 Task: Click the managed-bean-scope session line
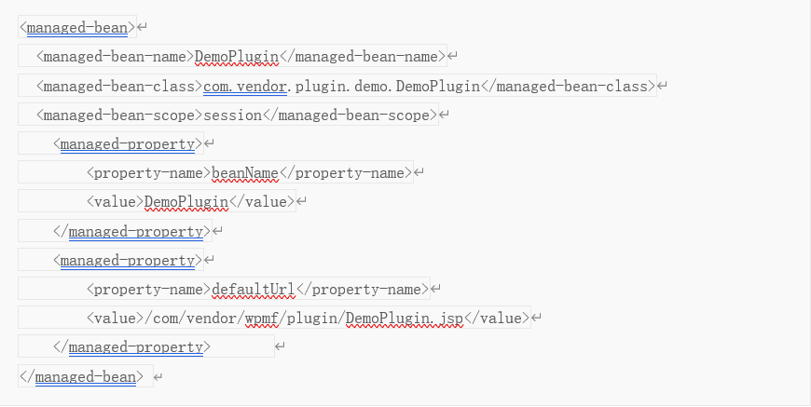[228, 115]
